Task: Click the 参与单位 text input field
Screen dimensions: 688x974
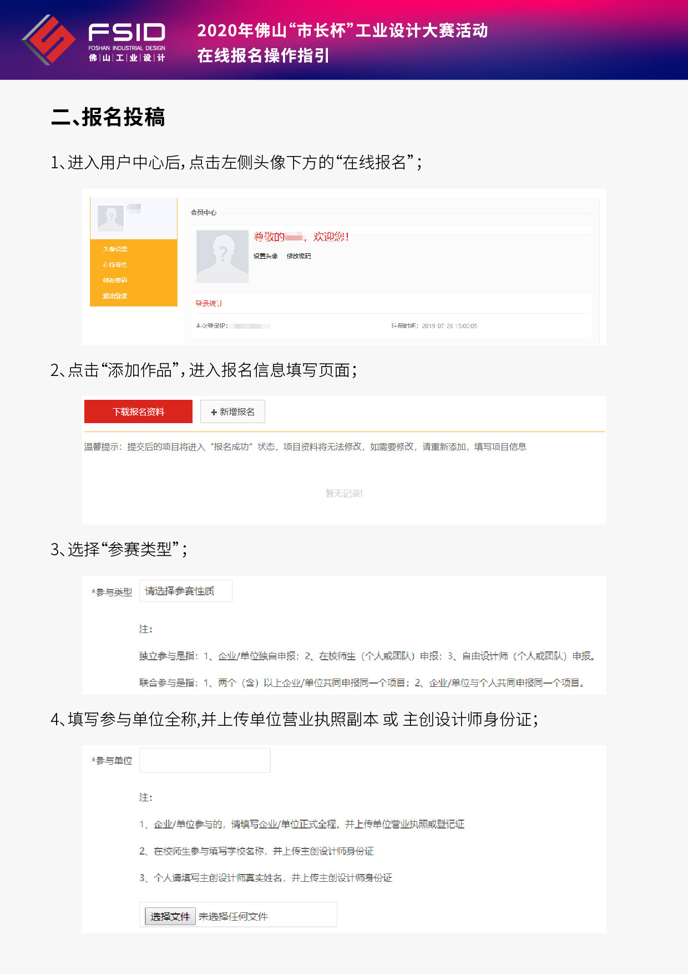Action: point(205,760)
